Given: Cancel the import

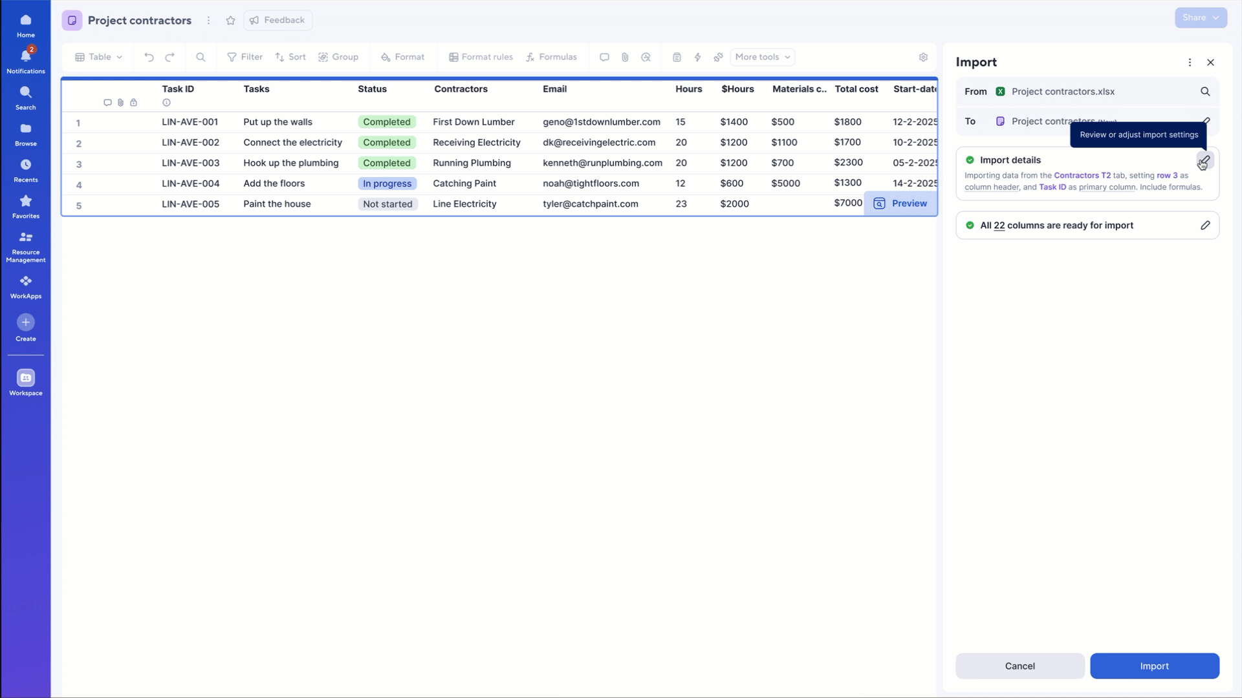Looking at the screenshot, I should coord(1019,666).
